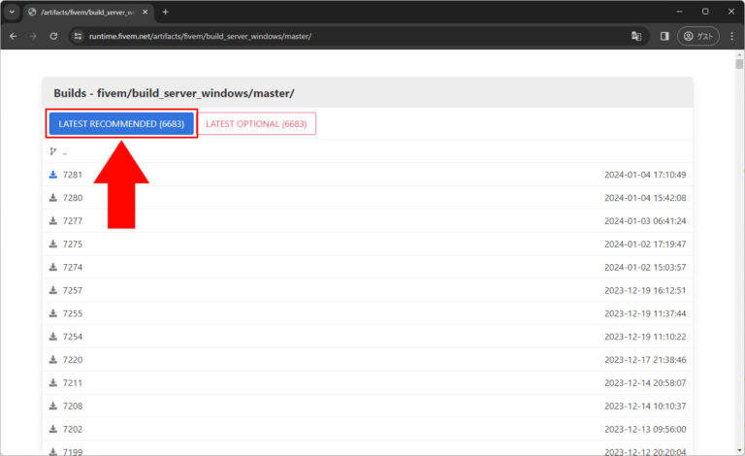Expand the tab search dropdown arrow

(x=13, y=12)
